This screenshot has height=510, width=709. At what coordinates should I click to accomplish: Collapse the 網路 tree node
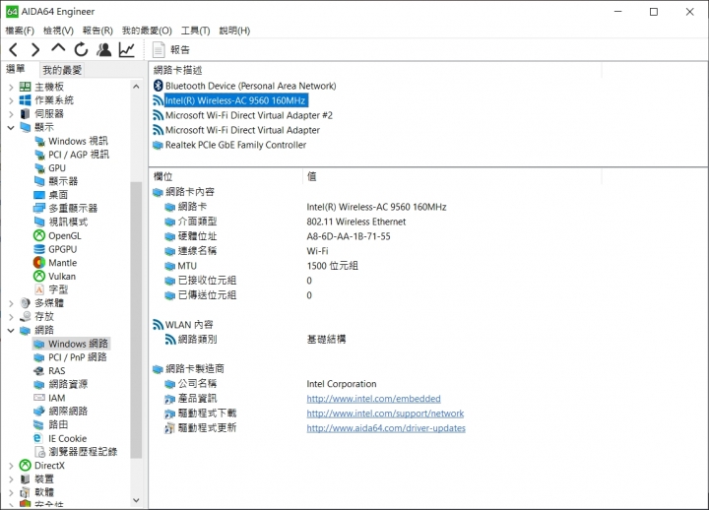(x=11, y=331)
